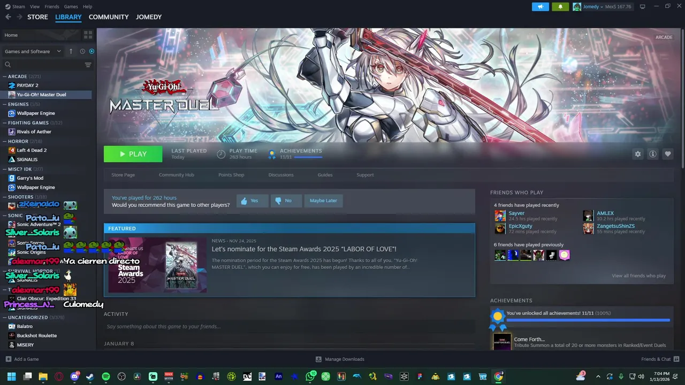
Task: Collapse the ARCADE category
Action: click(x=4, y=76)
